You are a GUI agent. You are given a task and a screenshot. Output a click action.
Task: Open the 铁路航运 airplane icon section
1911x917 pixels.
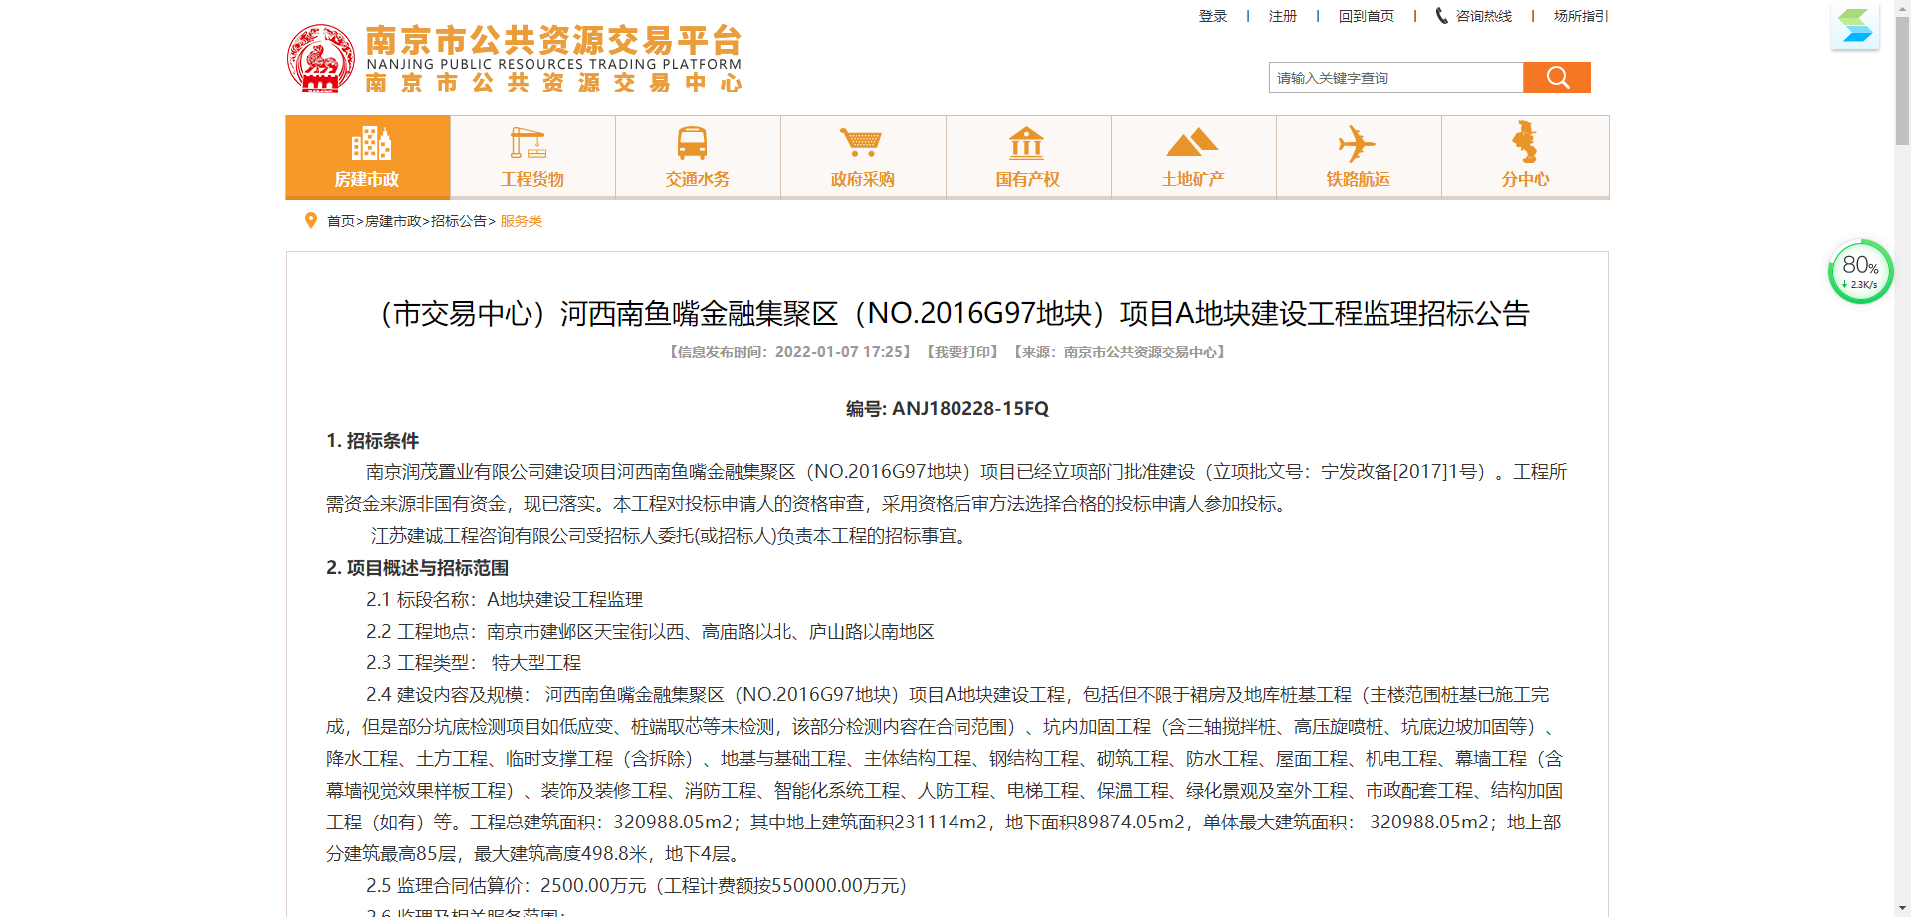pyautogui.click(x=1359, y=157)
